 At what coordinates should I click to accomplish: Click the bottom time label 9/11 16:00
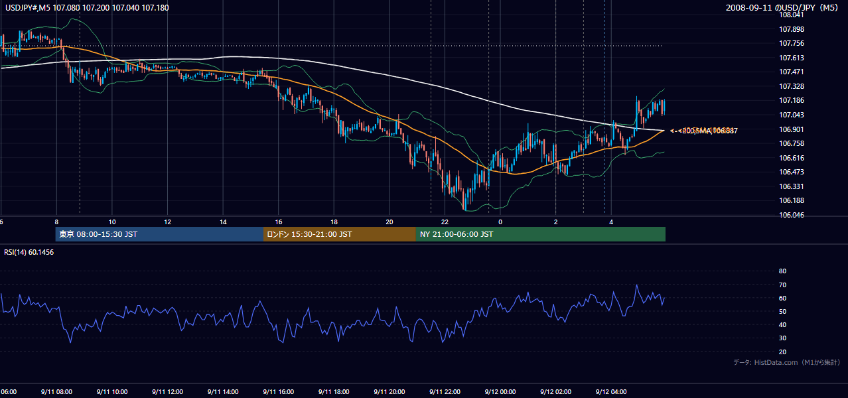pyautogui.click(x=279, y=391)
